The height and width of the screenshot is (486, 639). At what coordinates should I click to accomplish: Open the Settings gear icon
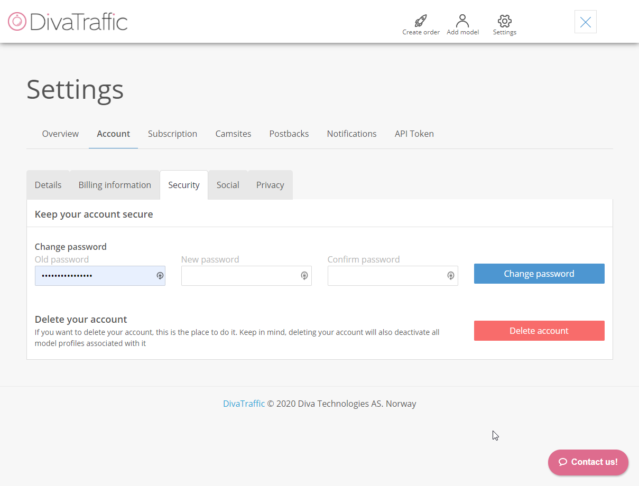coord(504,21)
